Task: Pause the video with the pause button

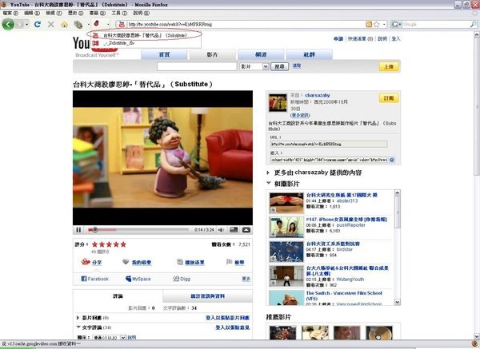Action: coord(78,229)
